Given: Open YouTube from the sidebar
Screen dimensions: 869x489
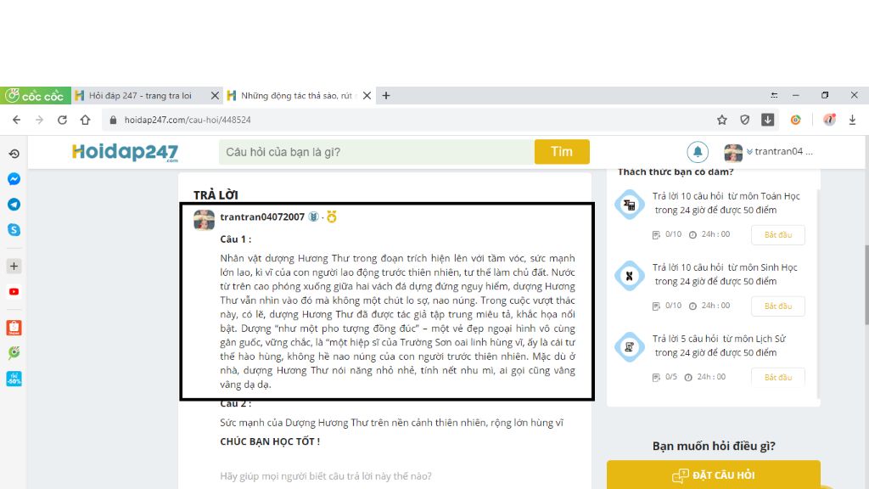Looking at the screenshot, I should click(14, 292).
